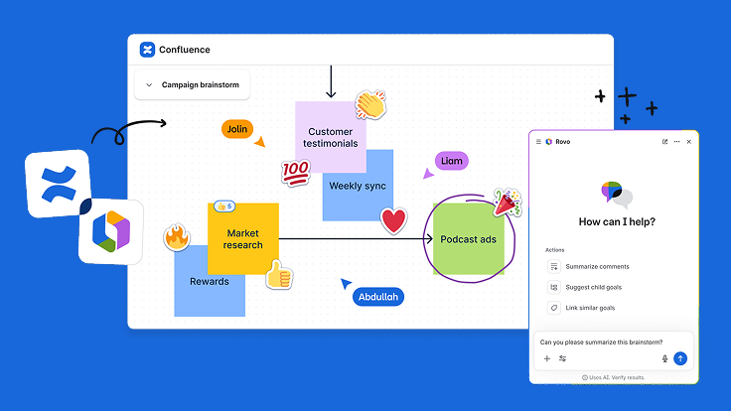Click the Confluence logo icon in header
Screen dimensions: 731x411
point(147,50)
